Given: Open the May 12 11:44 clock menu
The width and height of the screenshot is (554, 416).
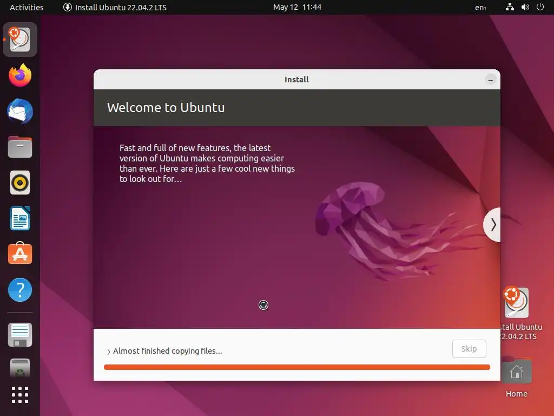Looking at the screenshot, I should point(297,7).
